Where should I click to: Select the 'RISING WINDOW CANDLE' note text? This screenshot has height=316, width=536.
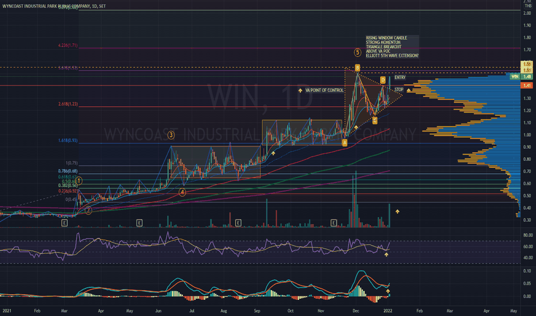(386, 38)
